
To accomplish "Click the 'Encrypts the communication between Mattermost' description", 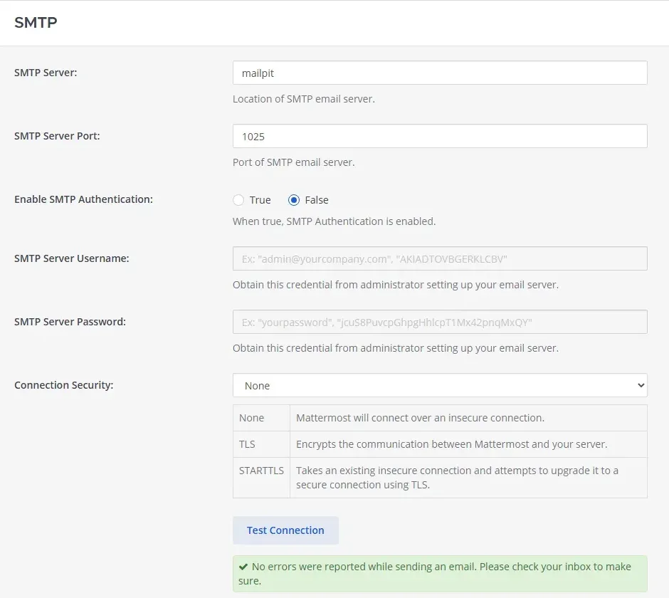I will point(451,444).
